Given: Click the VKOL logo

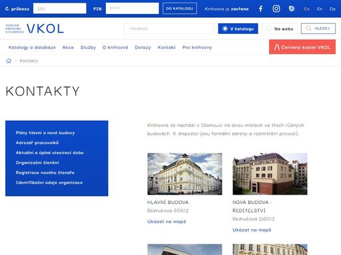Looking at the screenshot, I should pos(35,29).
